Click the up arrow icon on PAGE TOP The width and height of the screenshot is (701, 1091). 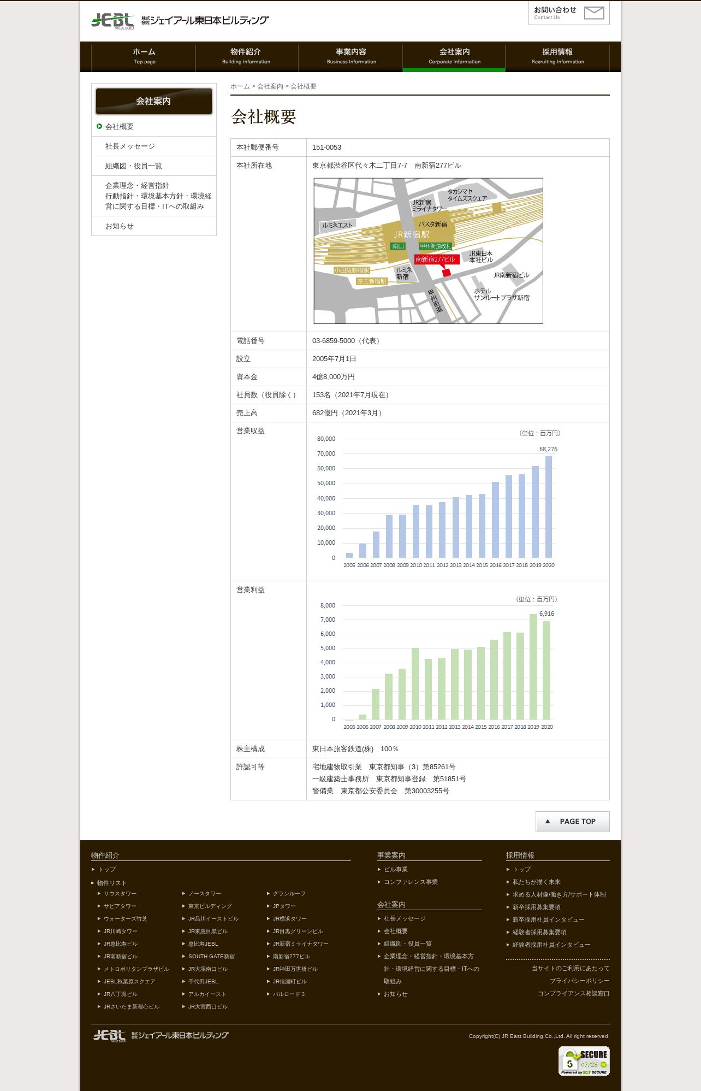[548, 821]
